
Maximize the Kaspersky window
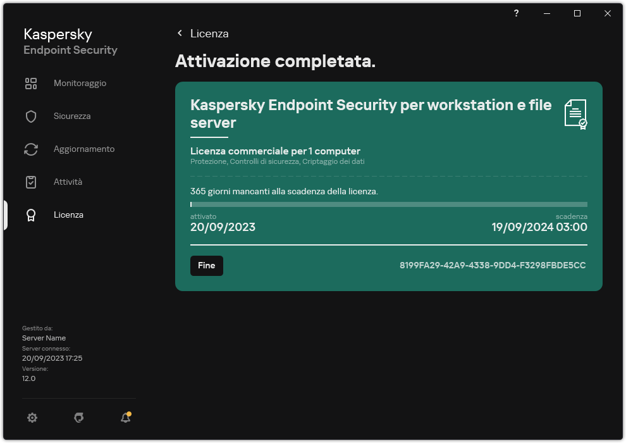point(577,13)
